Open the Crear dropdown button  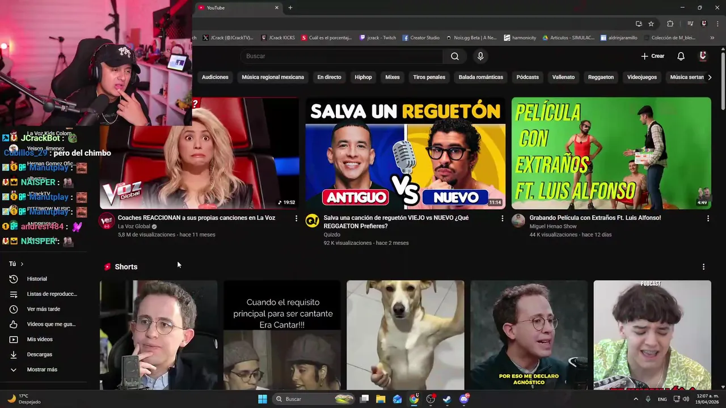653,56
